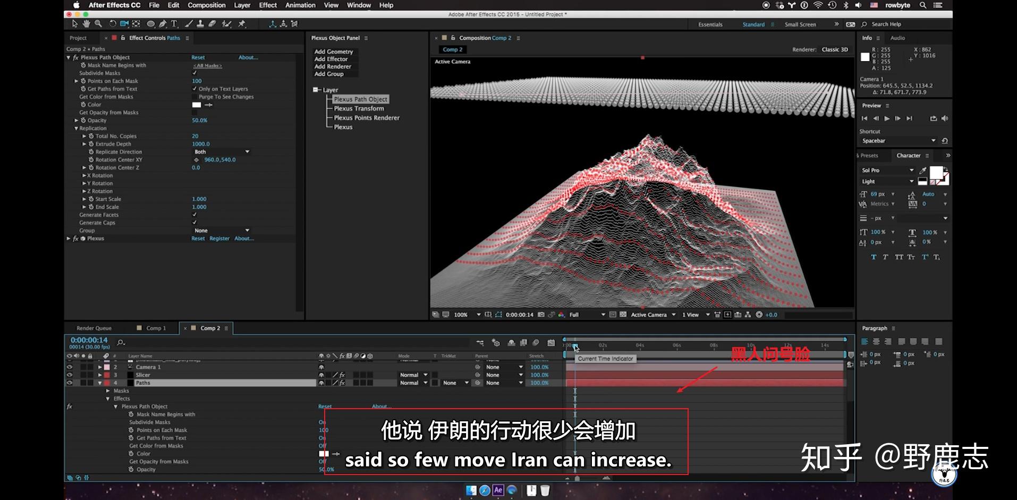
Task: Open the Replicate Direction dropdown
Action: 221,152
